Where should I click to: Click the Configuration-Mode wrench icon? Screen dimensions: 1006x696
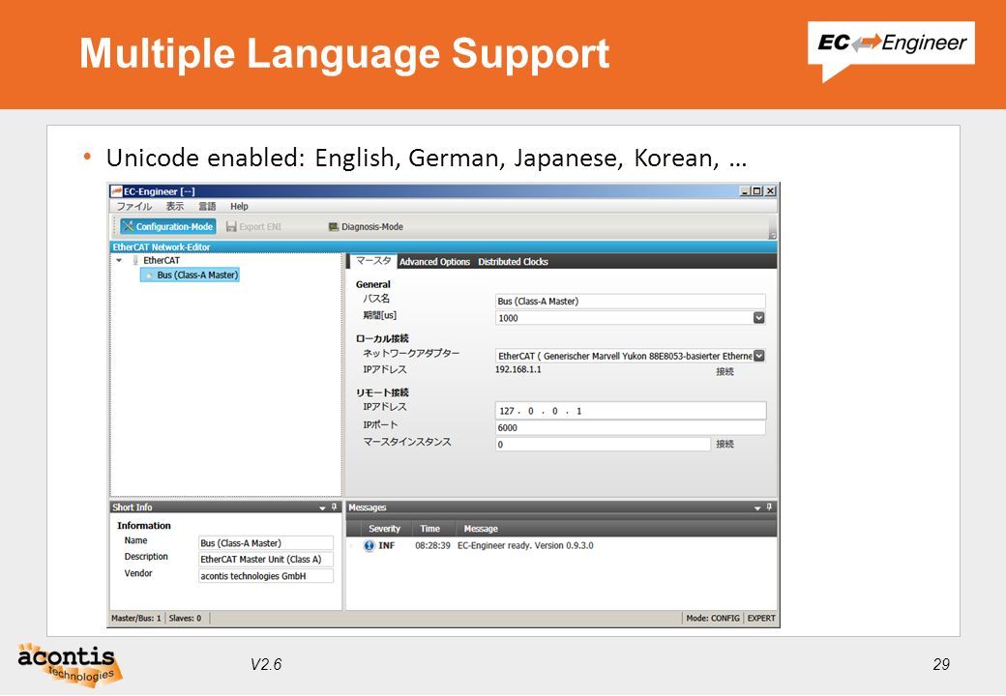128,226
